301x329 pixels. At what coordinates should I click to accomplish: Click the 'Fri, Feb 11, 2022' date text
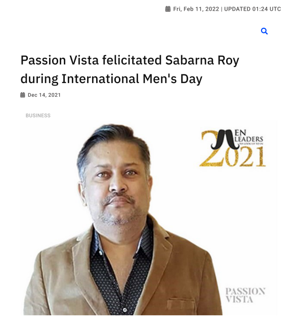196,9
